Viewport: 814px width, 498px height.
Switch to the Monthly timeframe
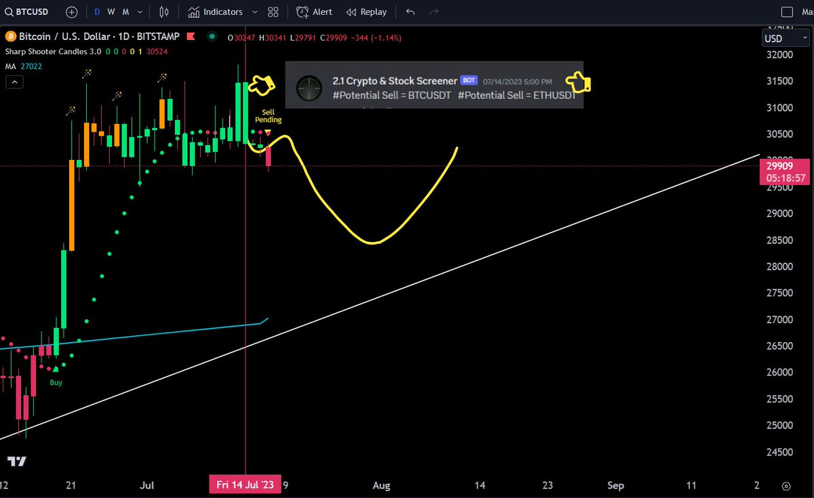(x=125, y=12)
